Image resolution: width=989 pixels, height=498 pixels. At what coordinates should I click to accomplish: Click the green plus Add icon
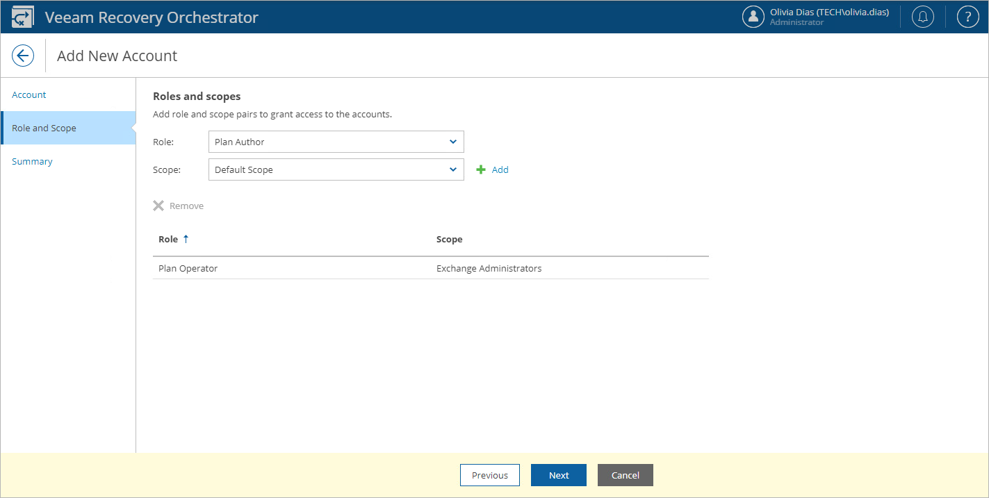(x=480, y=169)
